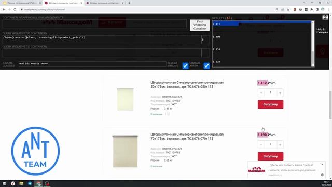
Task: Click quantity field of 50x175 blind
Action: (x=270, y=92)
